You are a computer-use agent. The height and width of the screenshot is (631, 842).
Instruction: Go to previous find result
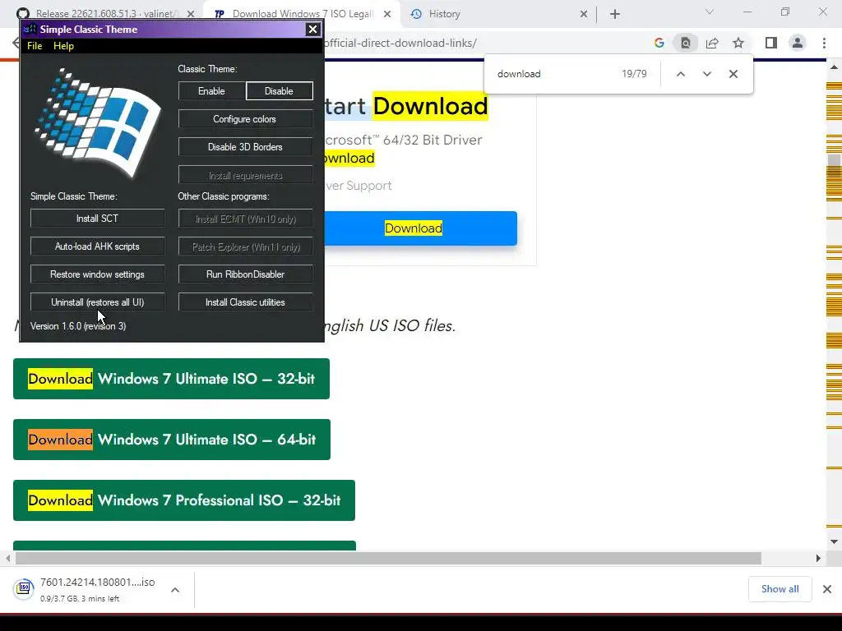click(x=680, y=74)
